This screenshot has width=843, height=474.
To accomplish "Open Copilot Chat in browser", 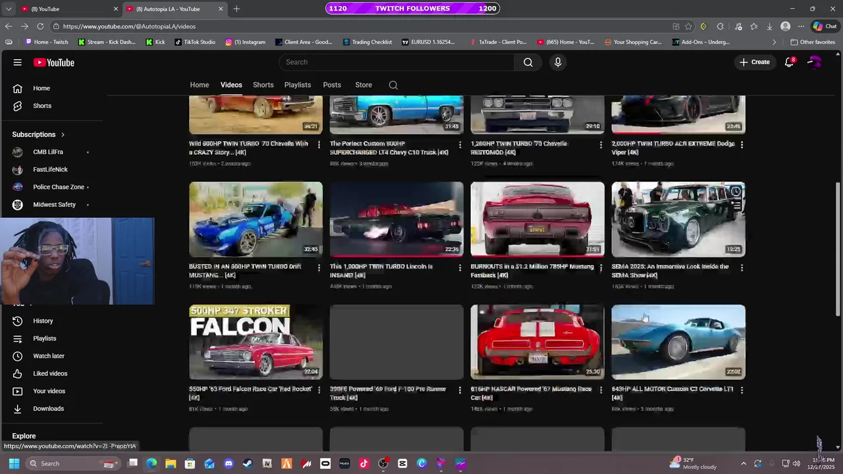I will [x=825, y=26].
